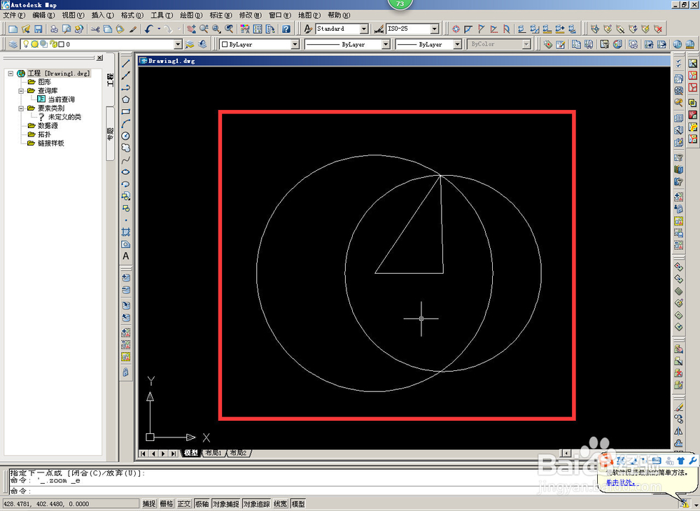Screen dimensions: 700x511
Task: Toggle 捕捉 snap mode in status bar
Action: point(149,504)
